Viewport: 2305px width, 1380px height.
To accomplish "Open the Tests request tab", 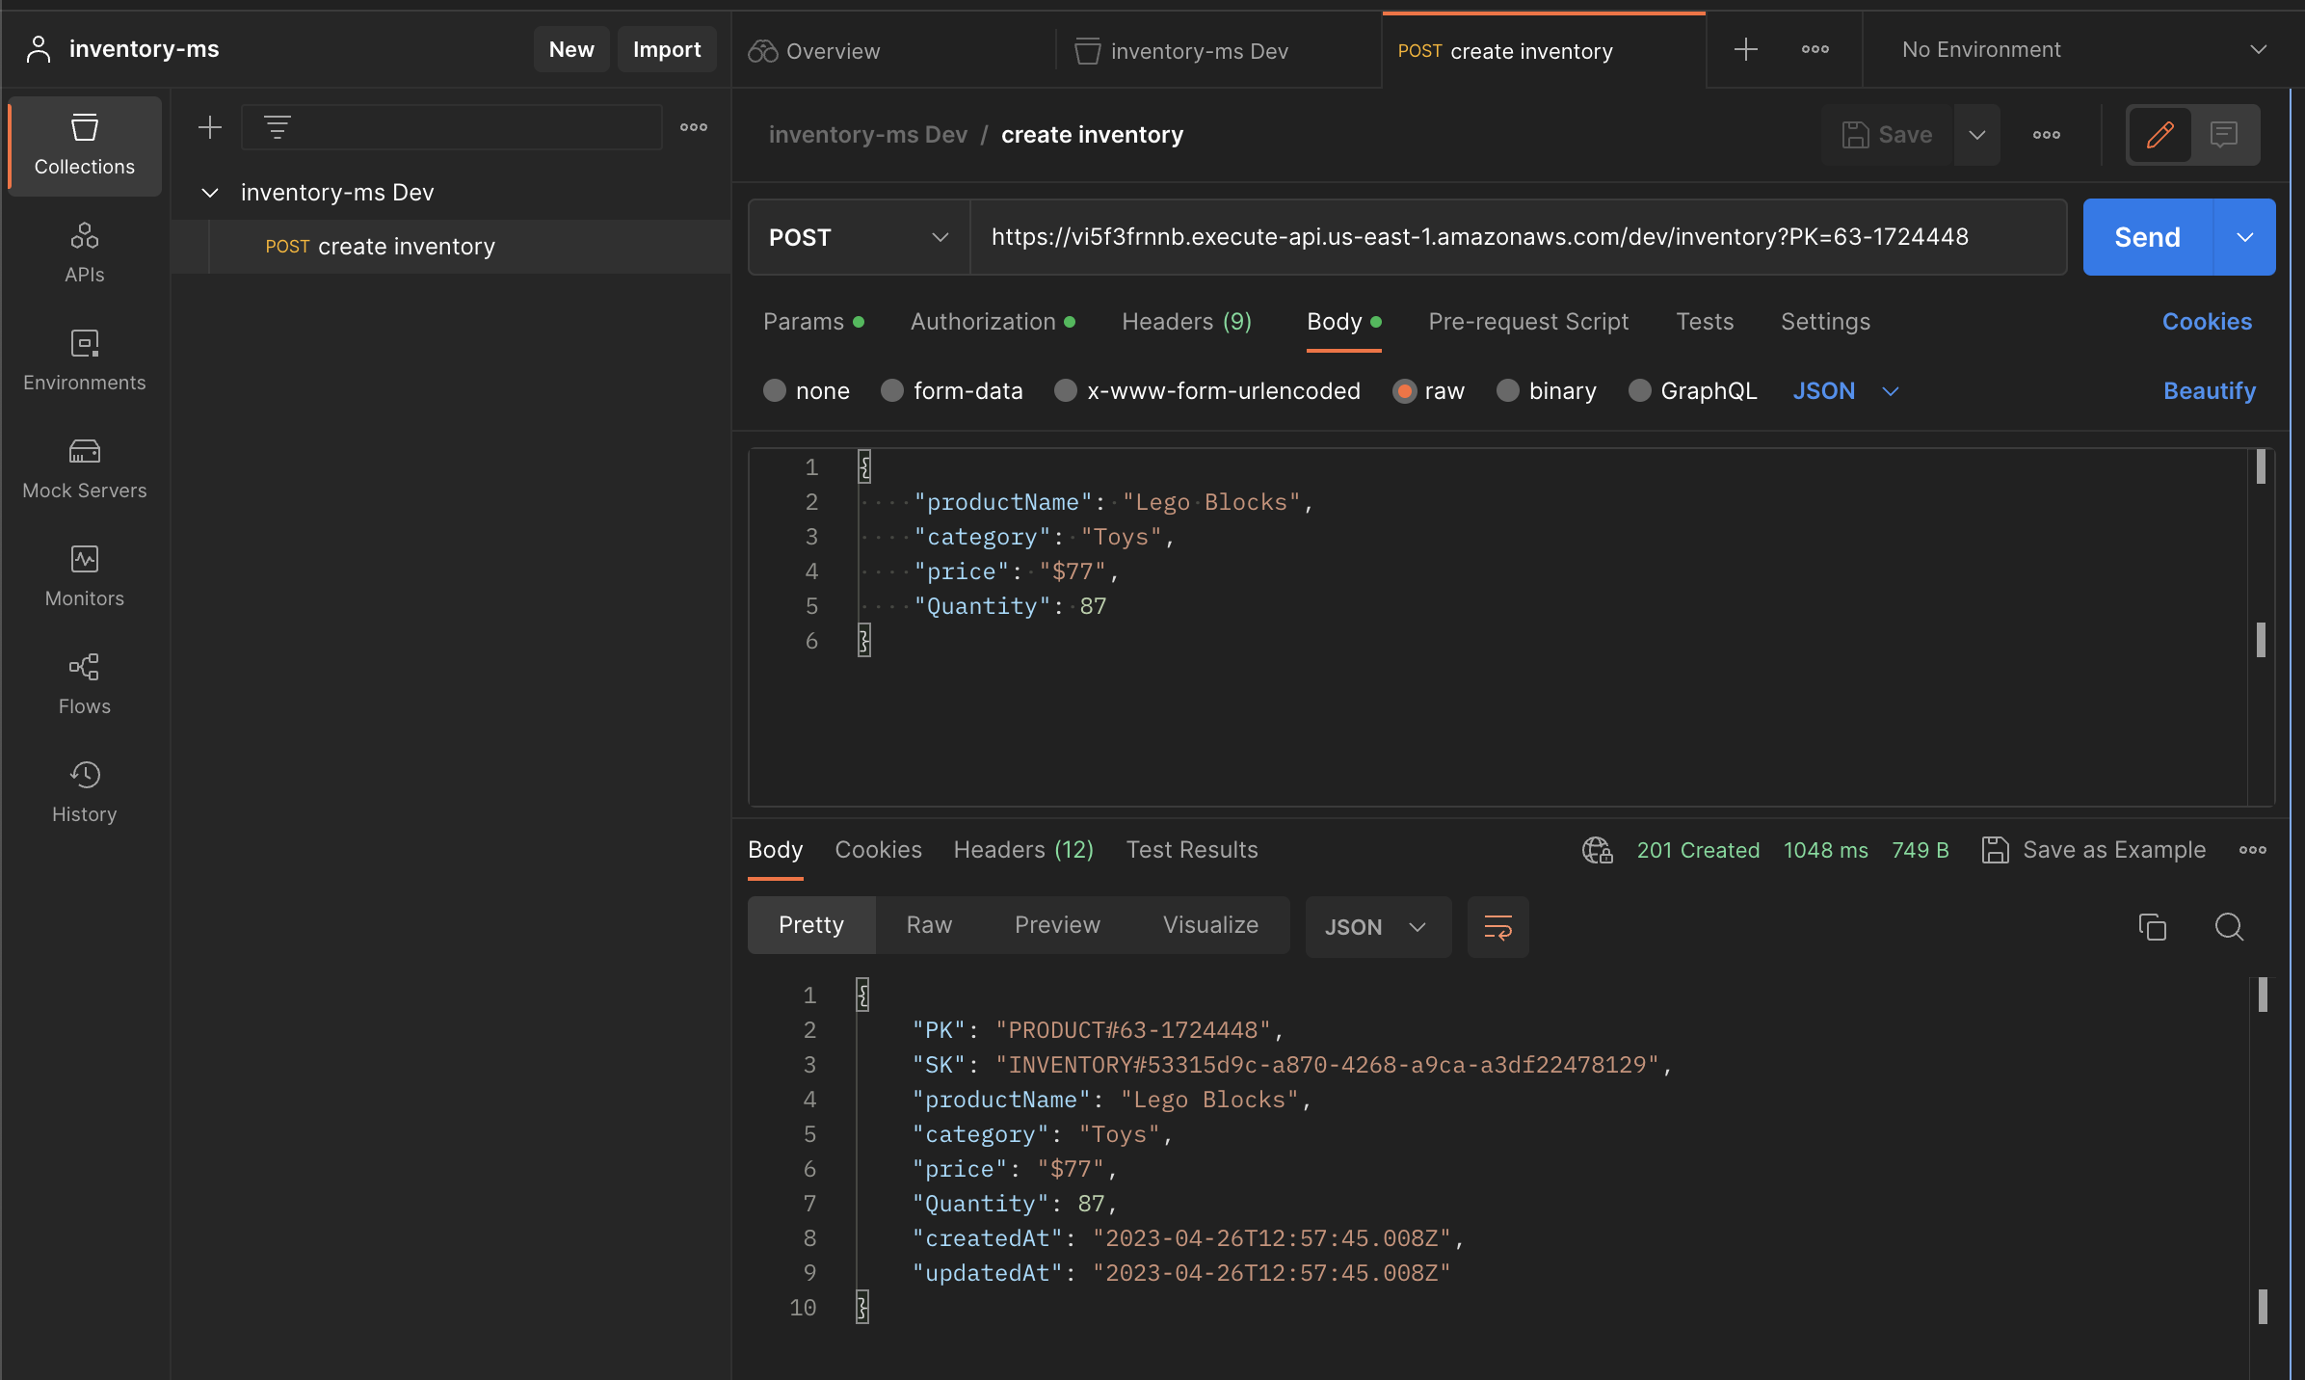I will [1705, 321].
